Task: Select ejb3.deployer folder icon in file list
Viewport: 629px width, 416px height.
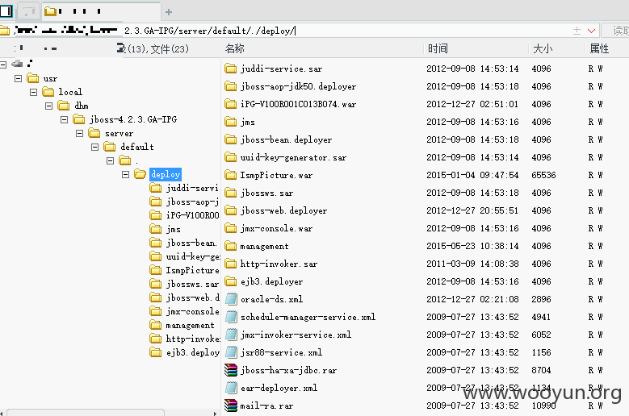Action: (231, 281)
